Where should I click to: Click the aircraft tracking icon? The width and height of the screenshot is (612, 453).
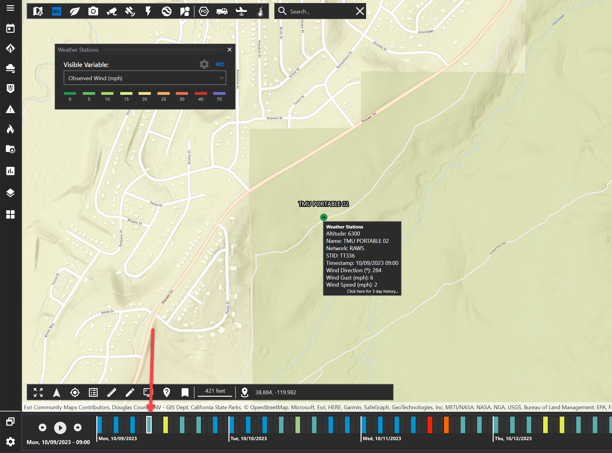(x=241, y=12)
